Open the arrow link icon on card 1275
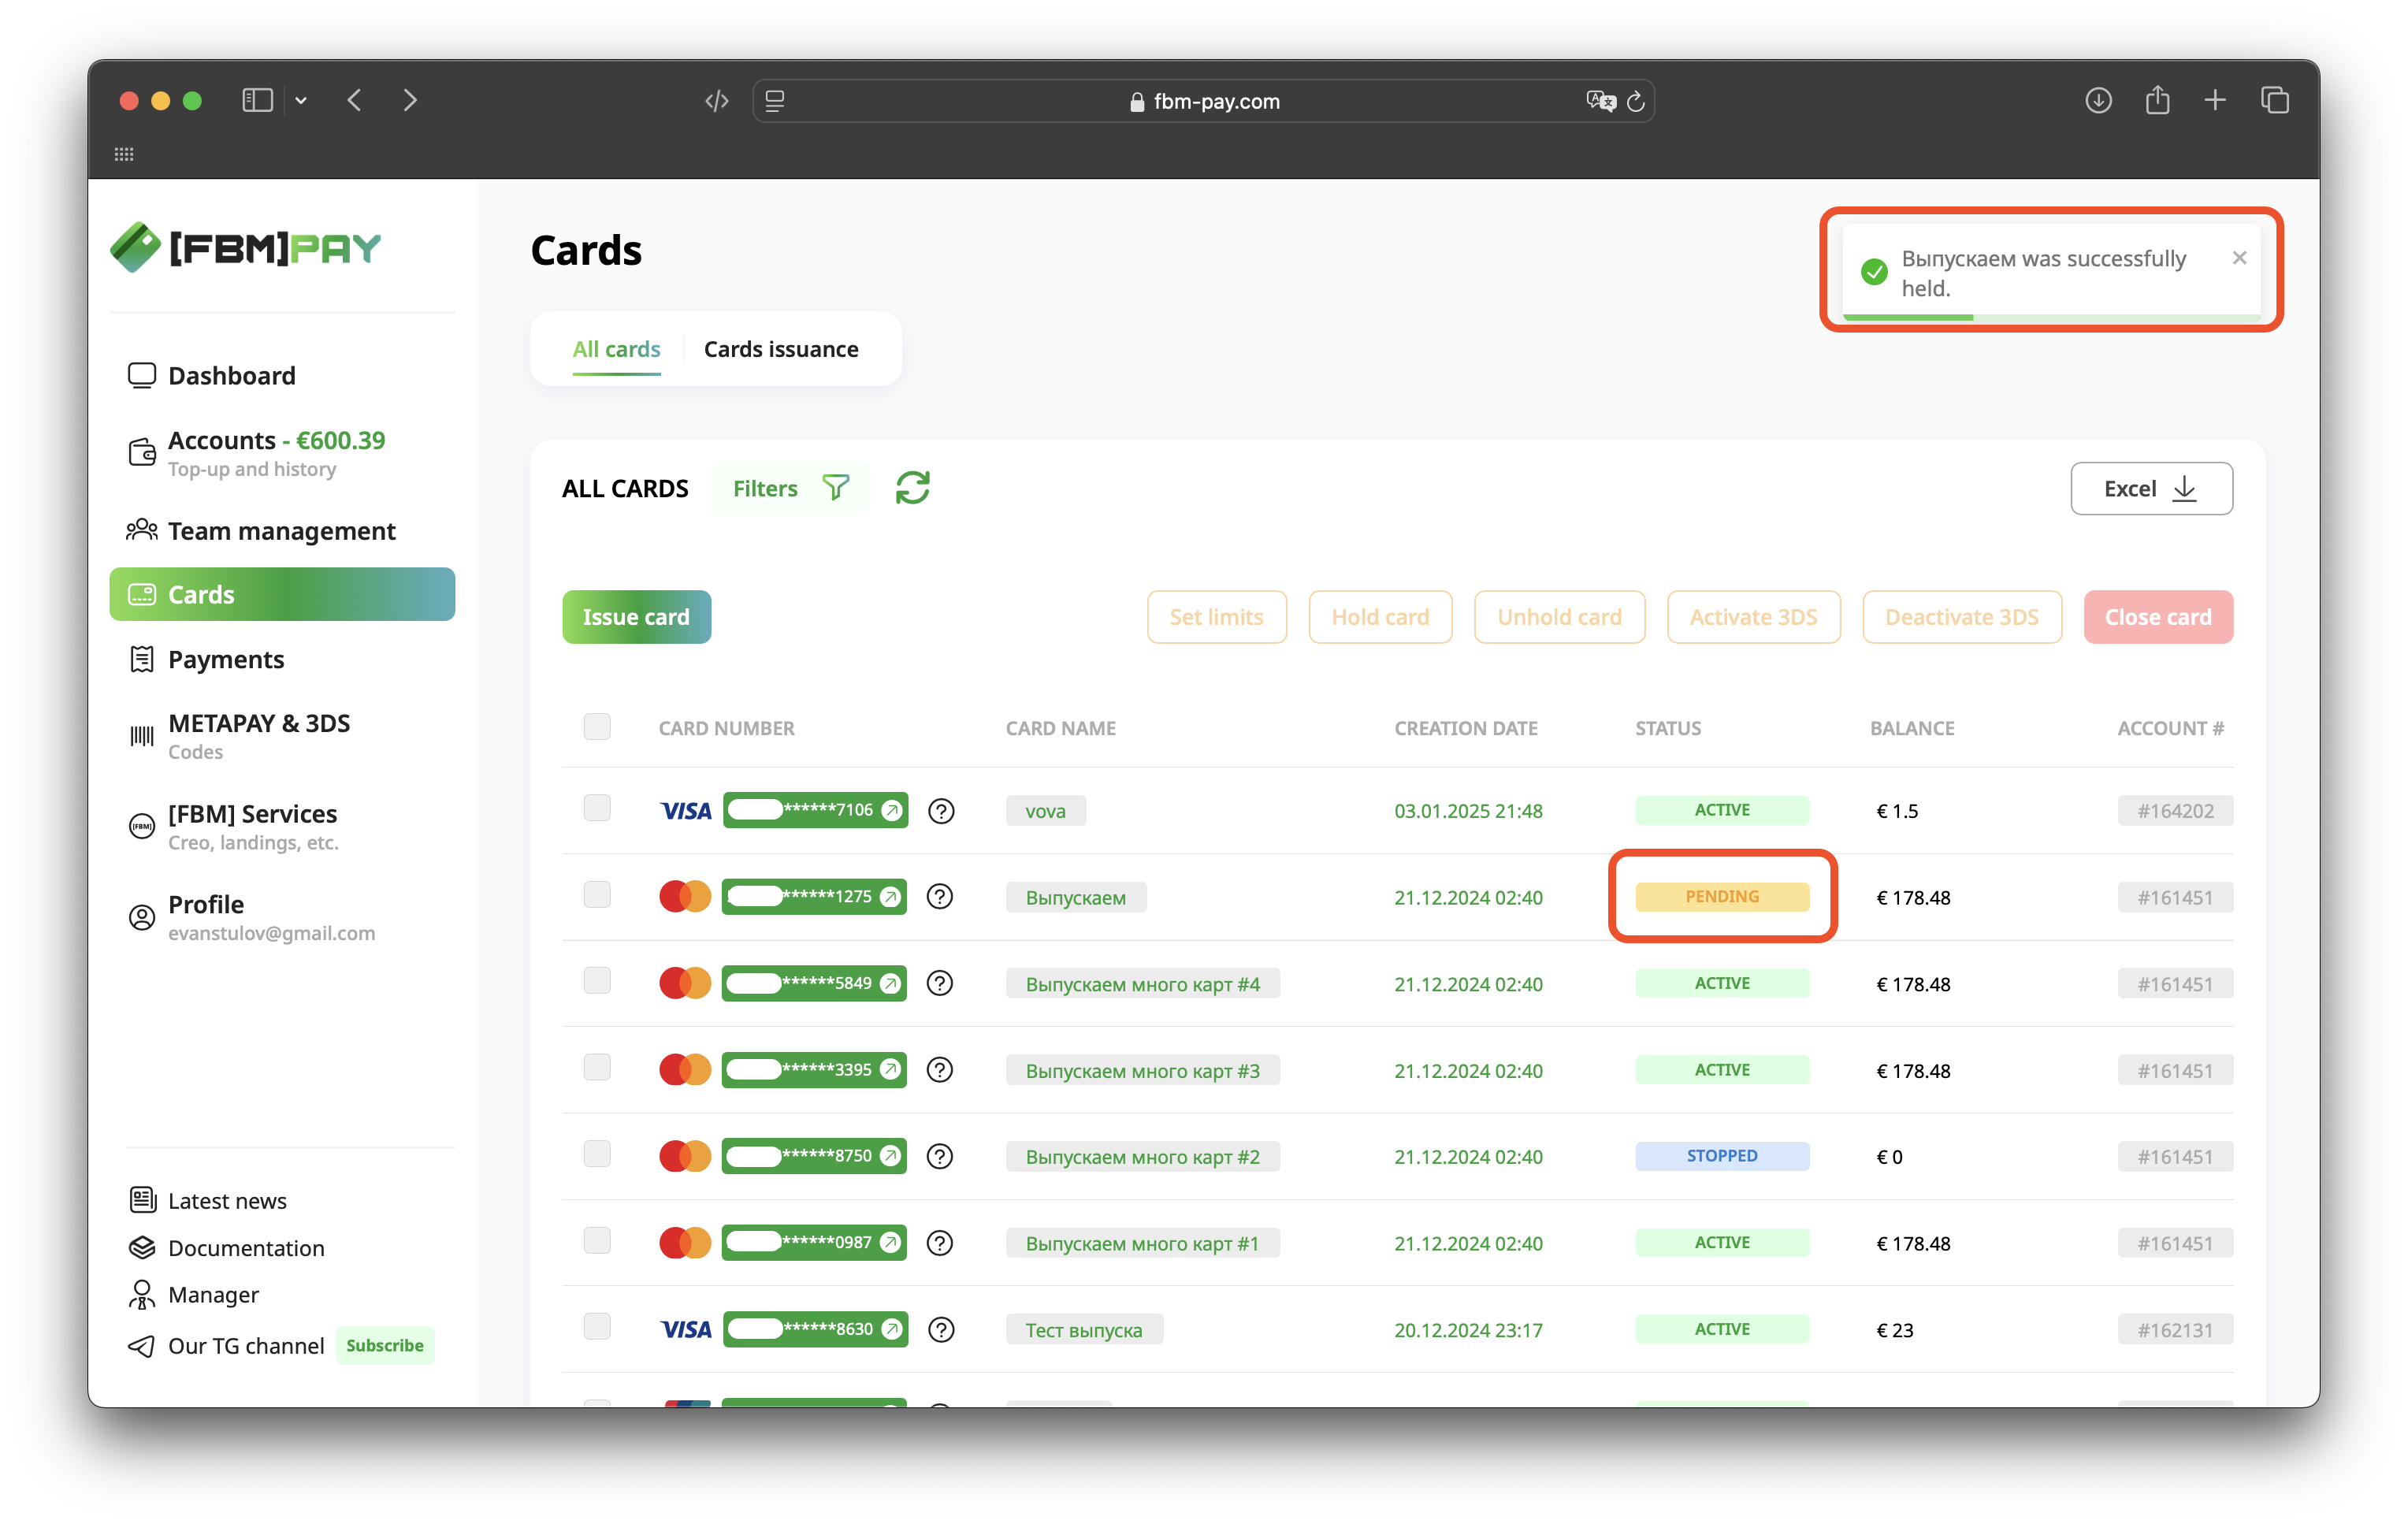Screen dimensions: 2408x1524 click(x=889, y=897)
